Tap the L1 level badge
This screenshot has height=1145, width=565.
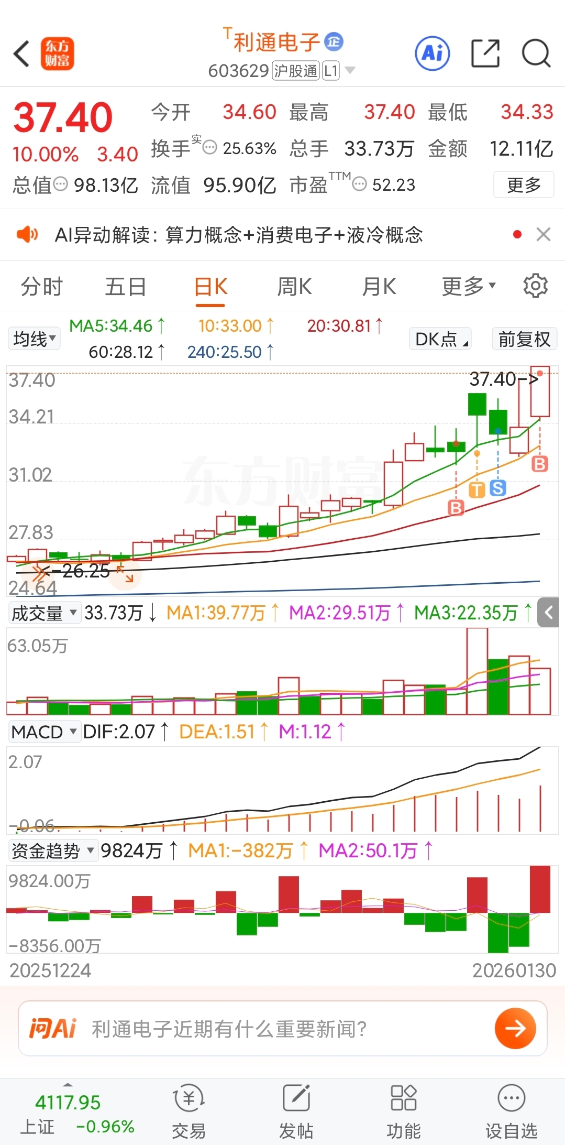coord(331,71)
